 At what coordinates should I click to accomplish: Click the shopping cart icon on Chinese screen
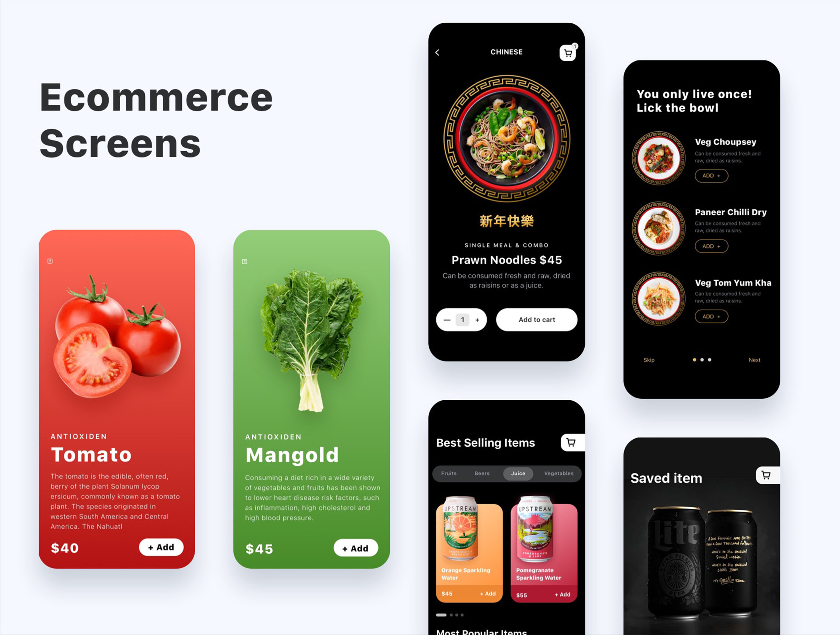click(x=570, y=52)
